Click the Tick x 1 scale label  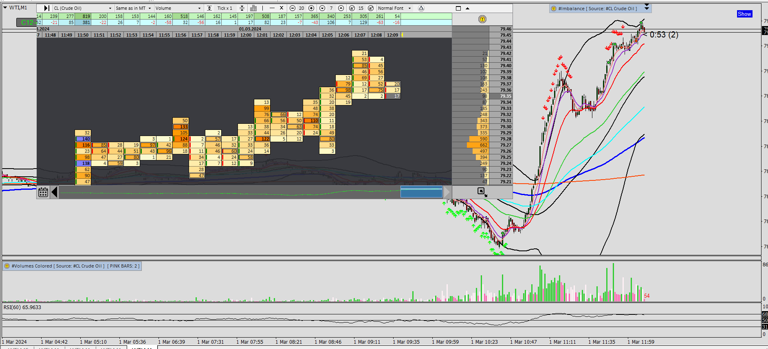[x=225, y=8]
